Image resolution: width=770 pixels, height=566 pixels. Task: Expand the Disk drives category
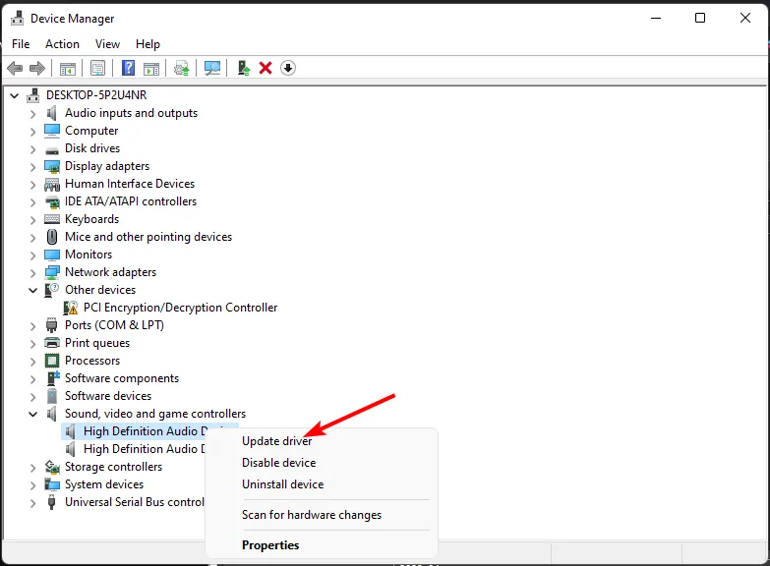[x=32, y=149]
